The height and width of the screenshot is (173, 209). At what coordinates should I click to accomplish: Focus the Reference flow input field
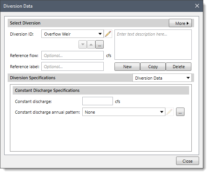72,55
